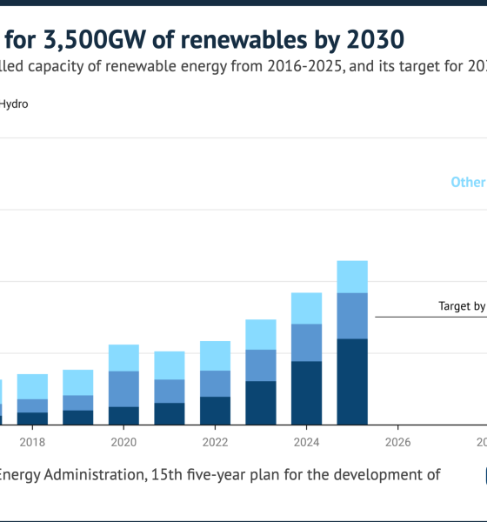Click the light blue 'Other' series label
487x522 pixels.
(469, 182)
